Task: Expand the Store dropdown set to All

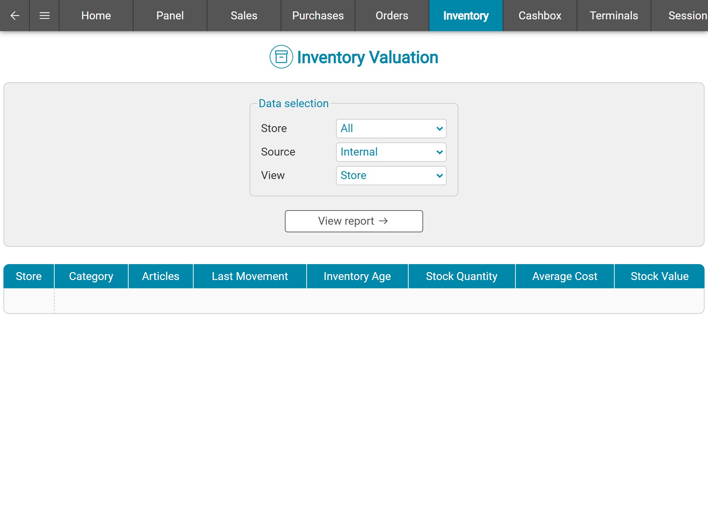Action: click(x=391, y=129)
